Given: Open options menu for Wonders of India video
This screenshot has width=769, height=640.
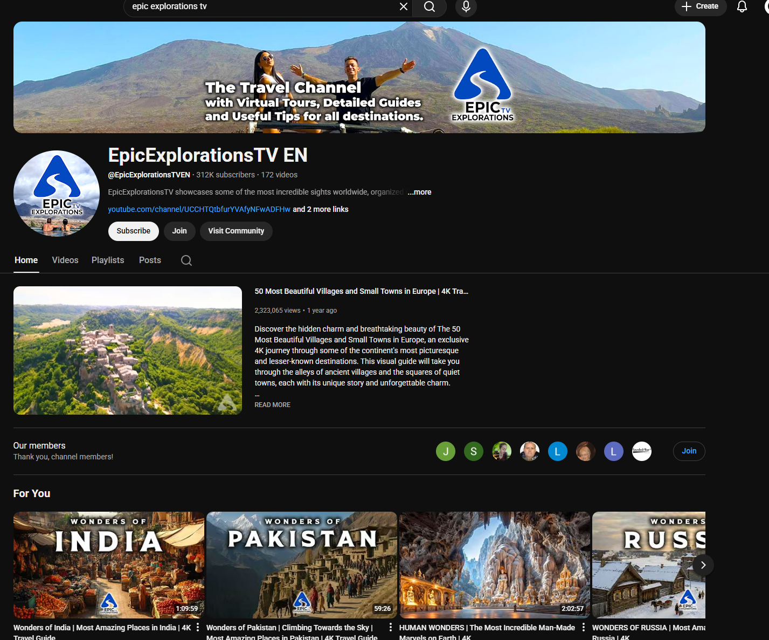Looking at the screenshot, I should click(x=198, y=627).
